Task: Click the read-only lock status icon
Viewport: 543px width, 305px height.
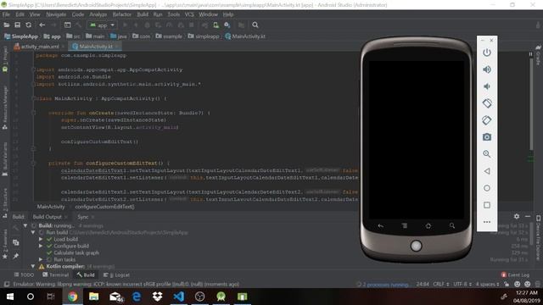Action: coord(507,285)
